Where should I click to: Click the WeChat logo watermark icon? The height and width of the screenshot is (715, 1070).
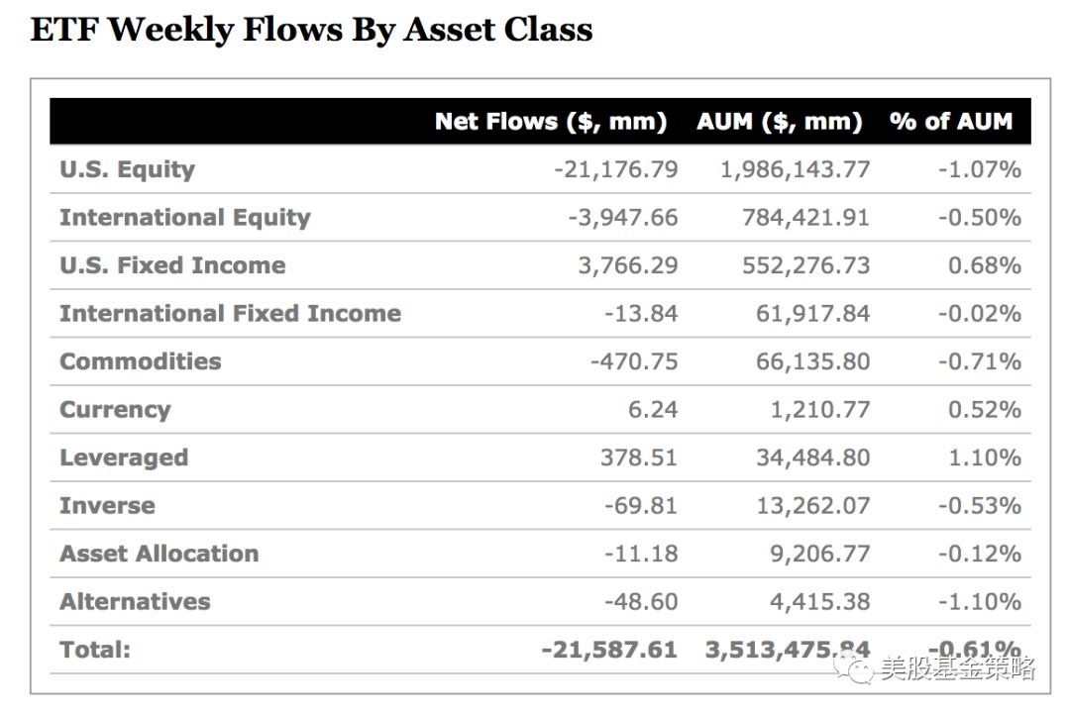pos(855,670)
